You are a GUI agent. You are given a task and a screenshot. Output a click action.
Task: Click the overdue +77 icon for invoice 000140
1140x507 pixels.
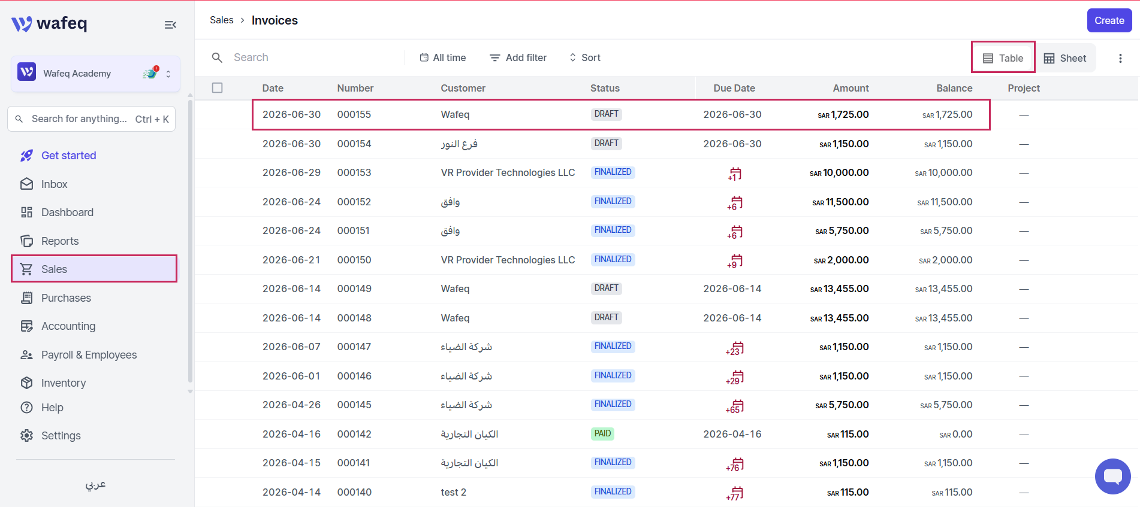[x=735, y=493]
